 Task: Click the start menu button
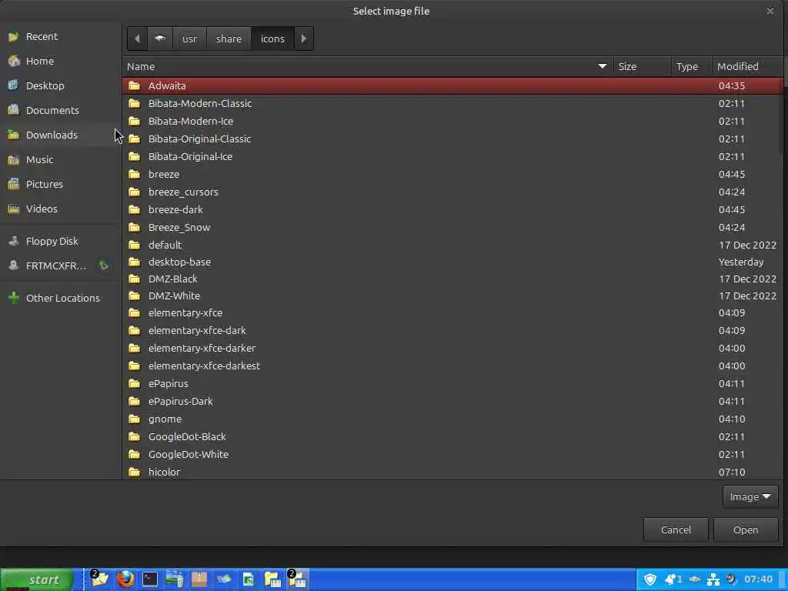click(37, 580)
